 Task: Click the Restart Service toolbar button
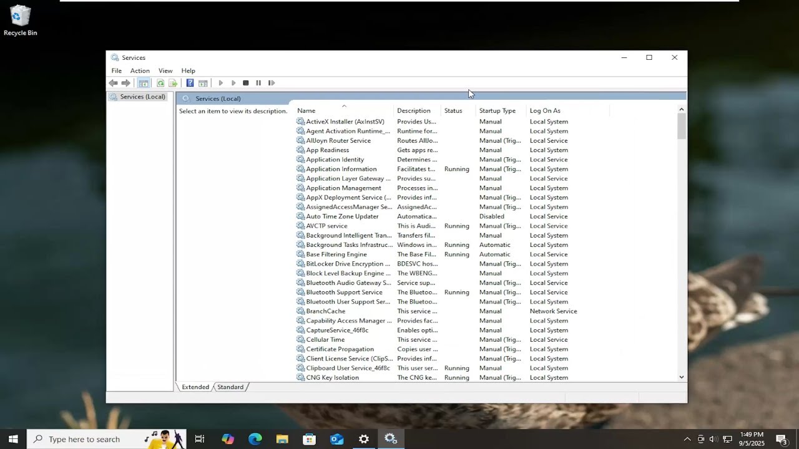pos(272,83)
